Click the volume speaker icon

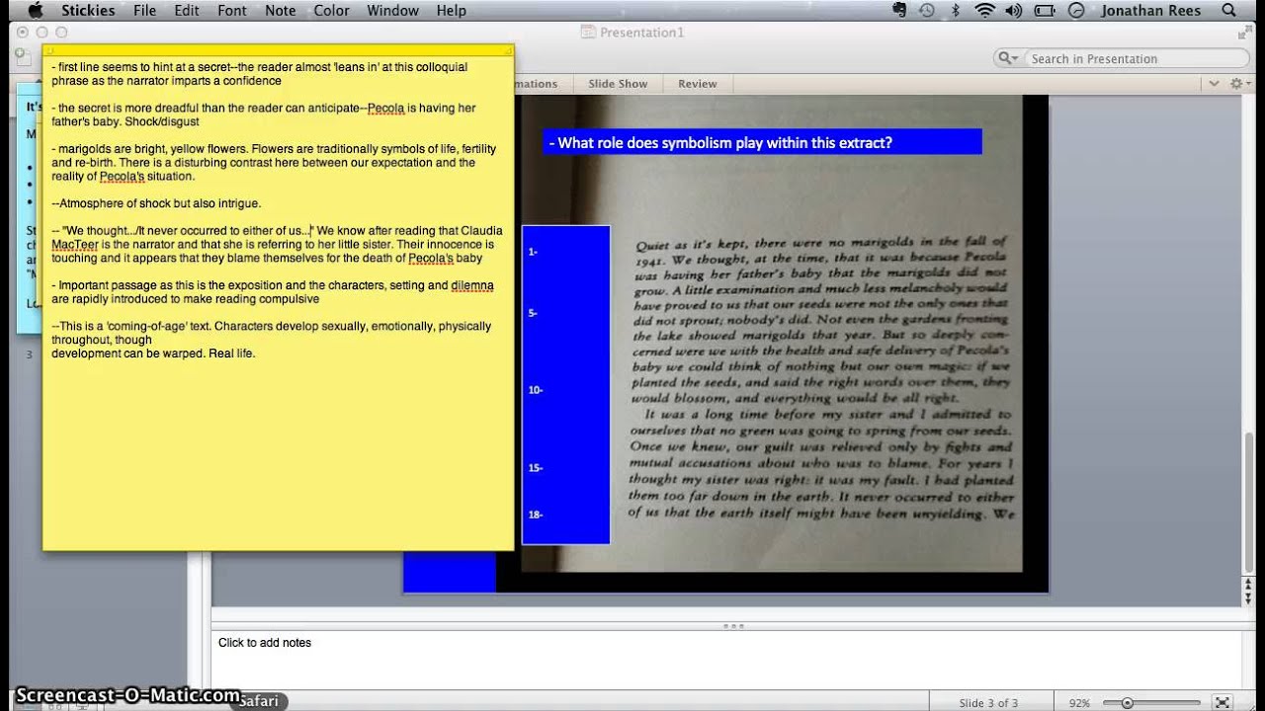coord(1014,11)
